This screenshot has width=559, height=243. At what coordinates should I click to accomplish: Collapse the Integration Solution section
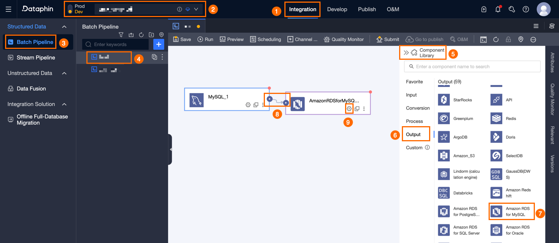65,104
